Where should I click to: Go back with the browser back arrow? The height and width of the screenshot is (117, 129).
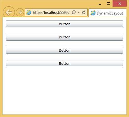[9, 12]
